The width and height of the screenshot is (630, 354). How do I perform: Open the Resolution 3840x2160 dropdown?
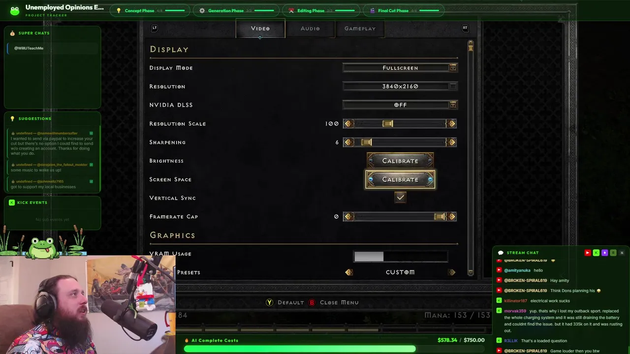[x=400, y=87]
